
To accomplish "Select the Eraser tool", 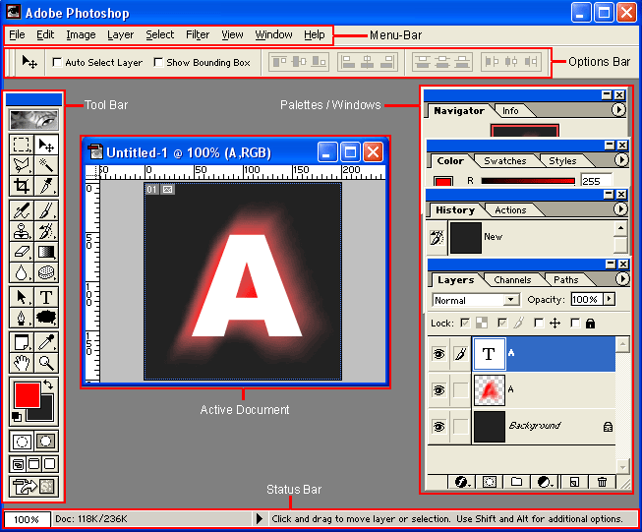I will tap(22, 252).
